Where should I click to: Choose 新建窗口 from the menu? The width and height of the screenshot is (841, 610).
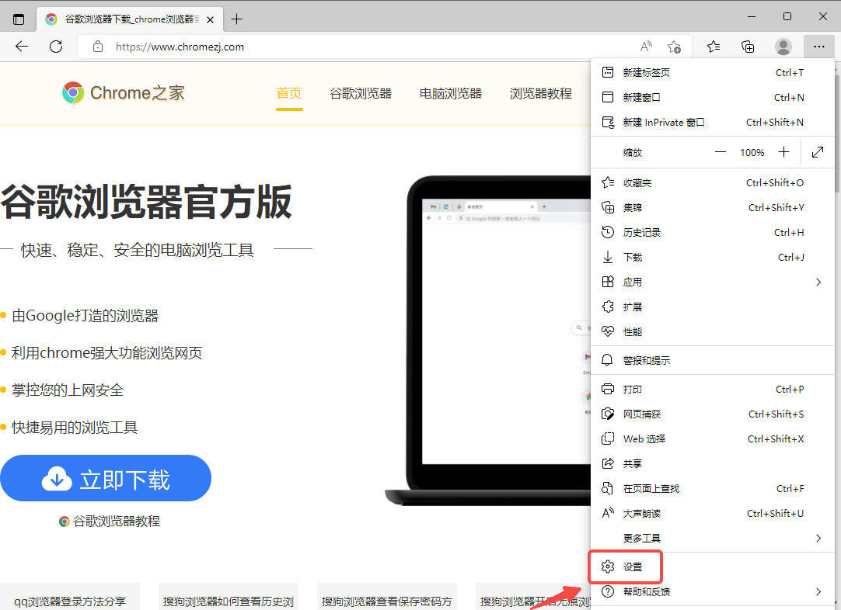[x=712, y=98]
